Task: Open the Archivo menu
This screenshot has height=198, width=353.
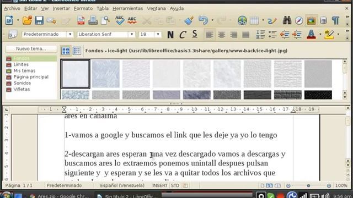Action: (12, 9)
